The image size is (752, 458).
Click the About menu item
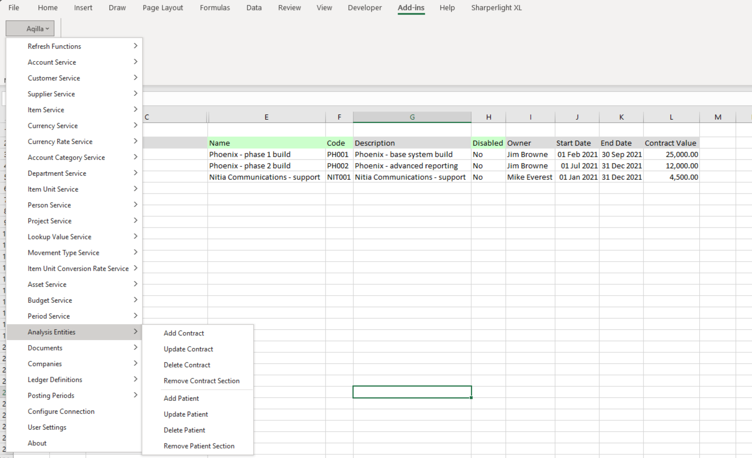(37, 443)
